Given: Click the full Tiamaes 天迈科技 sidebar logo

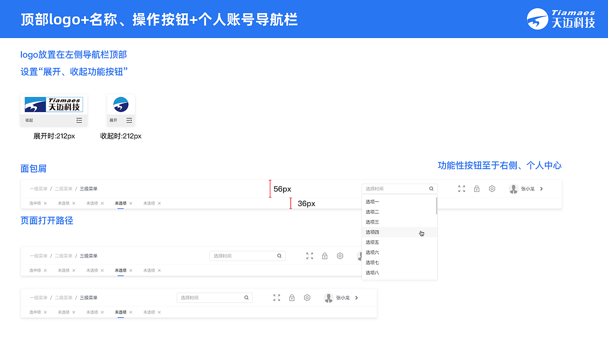Looking at the screenshot, I should pos(54,104).
